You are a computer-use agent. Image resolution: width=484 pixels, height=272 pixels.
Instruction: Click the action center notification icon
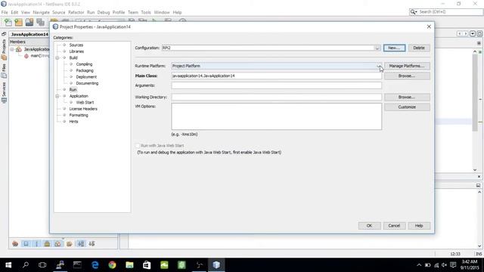(x=453, y=265)
